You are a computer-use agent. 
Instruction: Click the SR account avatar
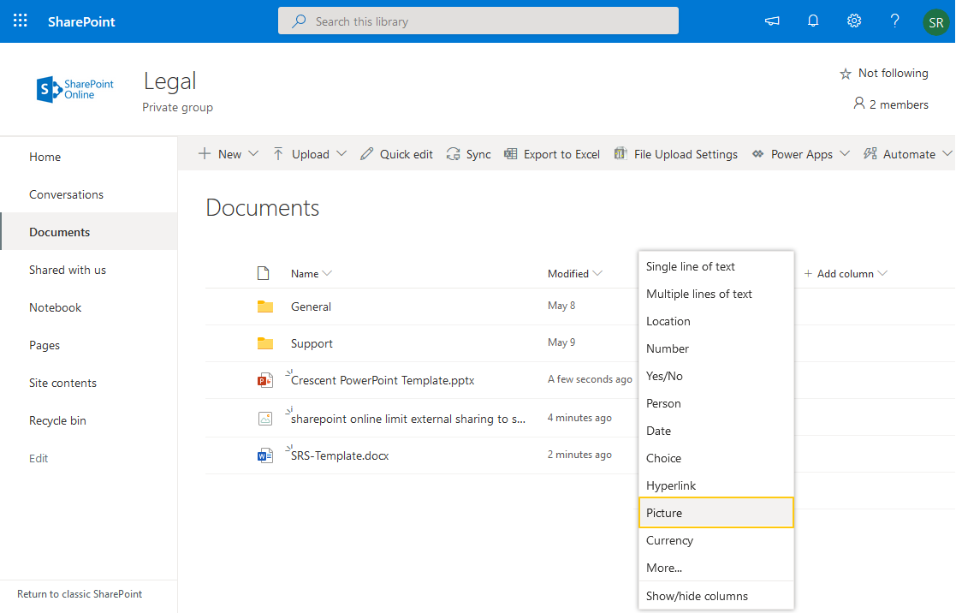(936, 22)
